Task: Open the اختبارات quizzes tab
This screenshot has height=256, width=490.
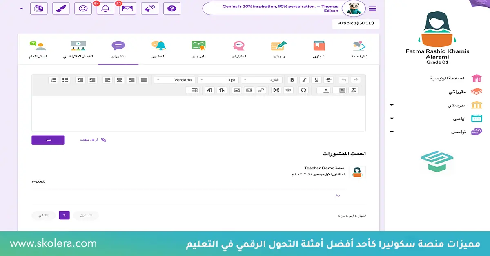Action: click(239, 50)
